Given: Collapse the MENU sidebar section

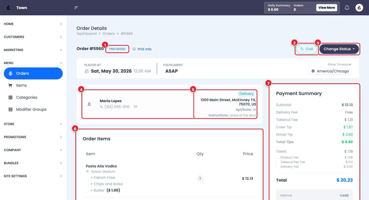Looking at the screenshot, I should 33,63.
